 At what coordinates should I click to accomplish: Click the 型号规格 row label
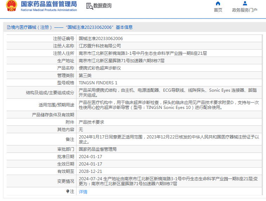tap(66, 83)
